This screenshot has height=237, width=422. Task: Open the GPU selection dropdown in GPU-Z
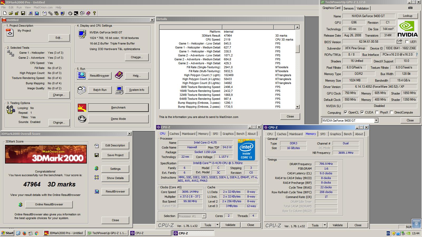376,120
